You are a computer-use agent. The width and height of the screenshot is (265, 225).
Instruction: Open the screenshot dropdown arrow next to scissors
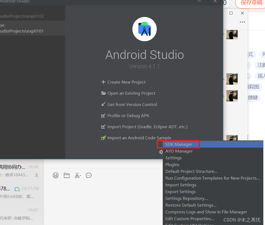80,176
